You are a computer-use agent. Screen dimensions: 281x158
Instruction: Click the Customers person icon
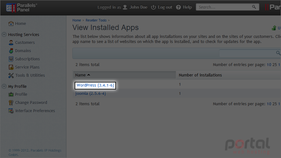coord(11,42)
